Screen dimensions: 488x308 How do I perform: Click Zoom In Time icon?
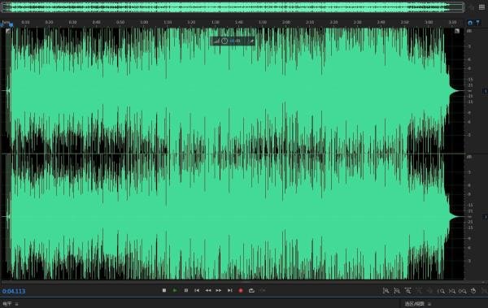[x=407, y=291]
